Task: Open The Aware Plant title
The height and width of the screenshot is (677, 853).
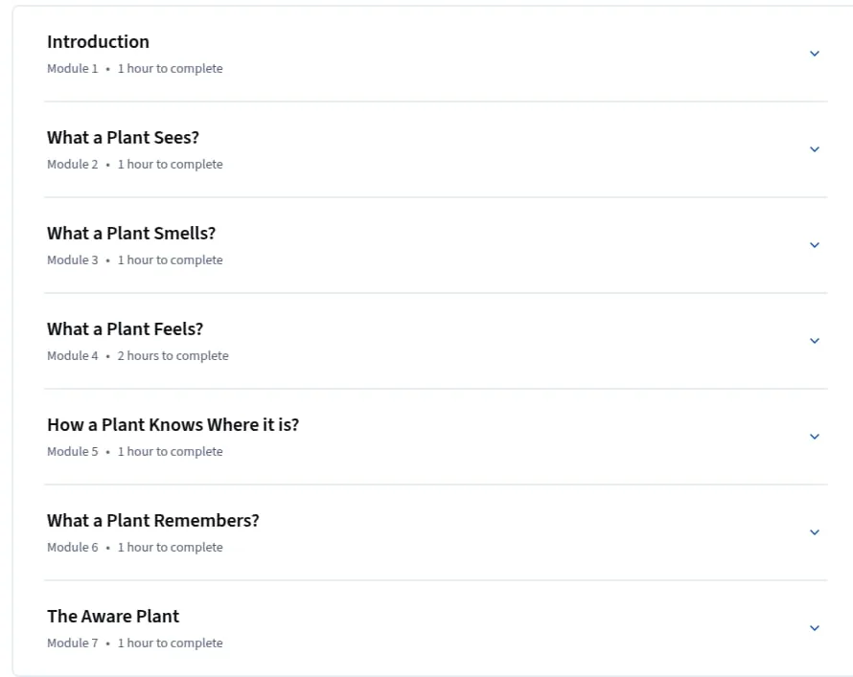Action: 113,616
